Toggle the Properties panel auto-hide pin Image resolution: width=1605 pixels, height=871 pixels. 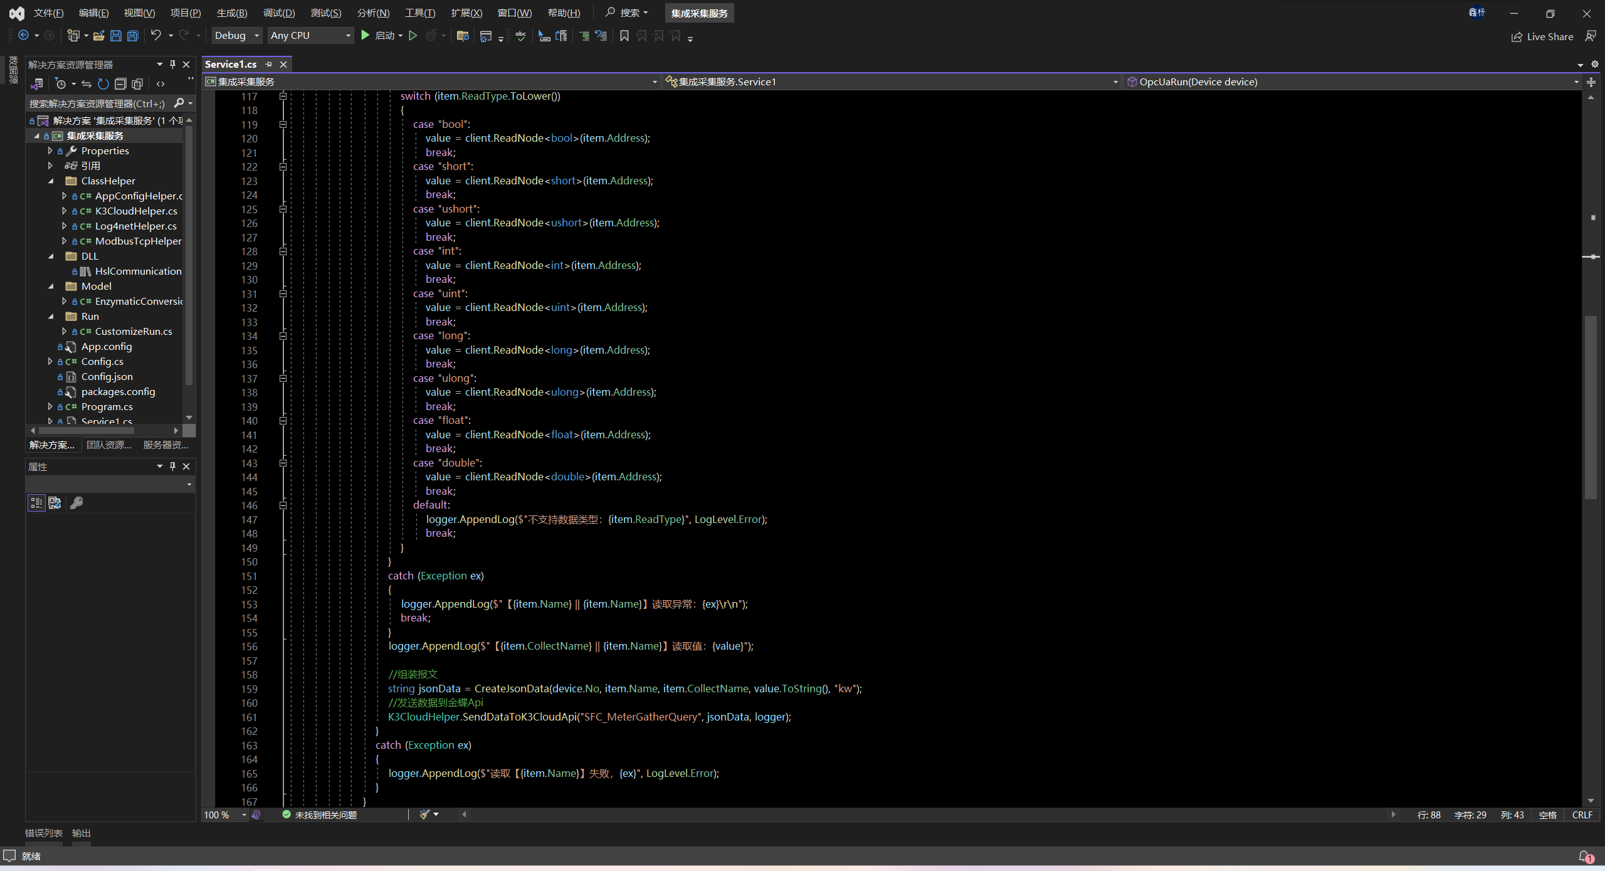click(172, 466)
